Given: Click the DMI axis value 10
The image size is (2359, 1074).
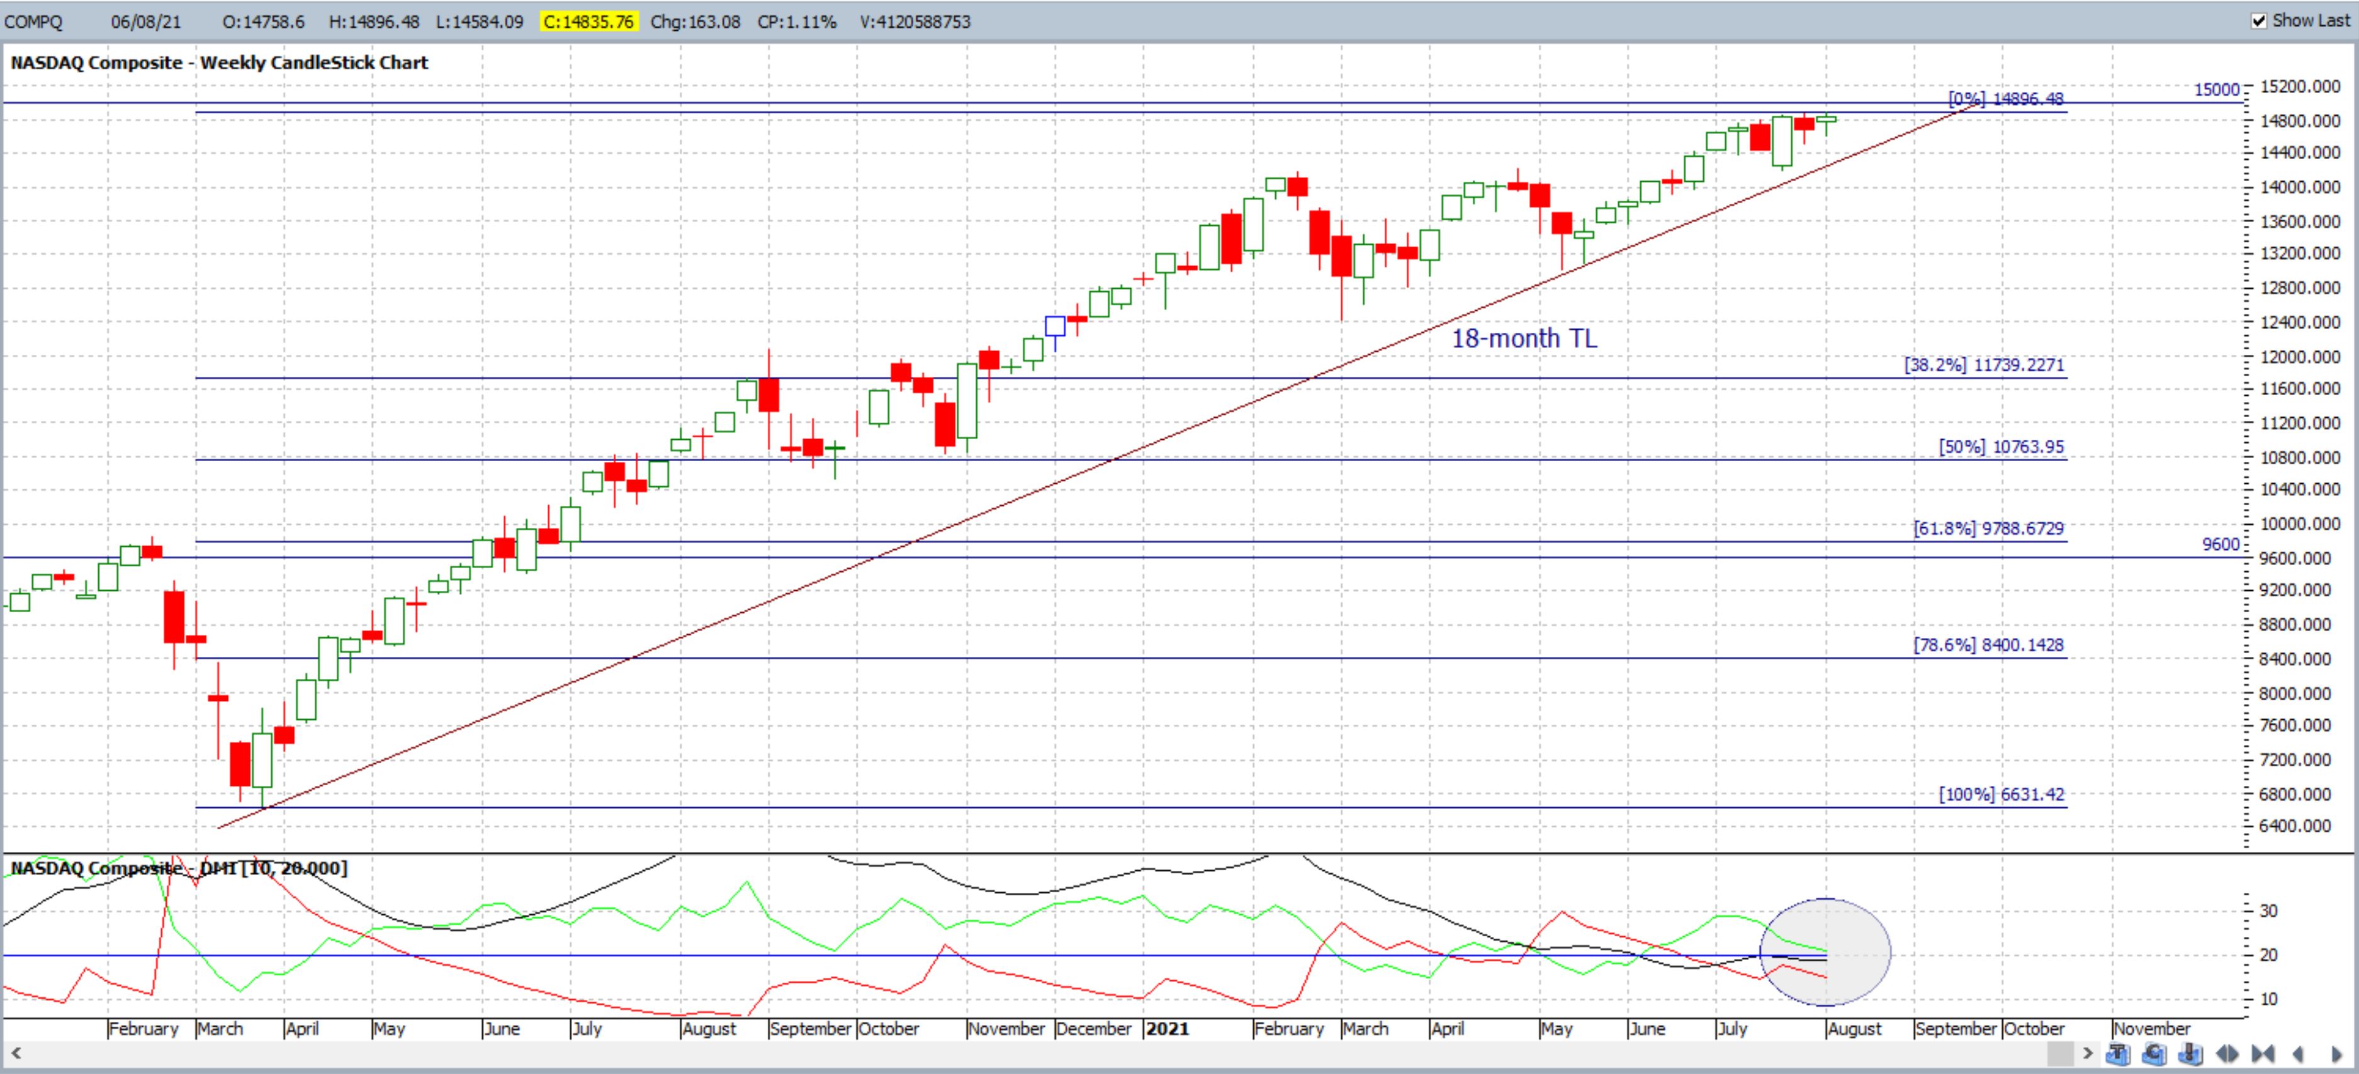Looking at the screenshot, I should point(2268,999).
